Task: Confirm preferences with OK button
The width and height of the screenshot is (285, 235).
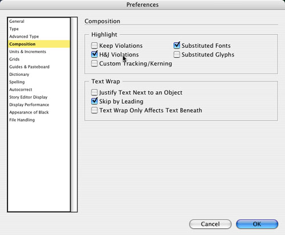Action: click(257, 224)
